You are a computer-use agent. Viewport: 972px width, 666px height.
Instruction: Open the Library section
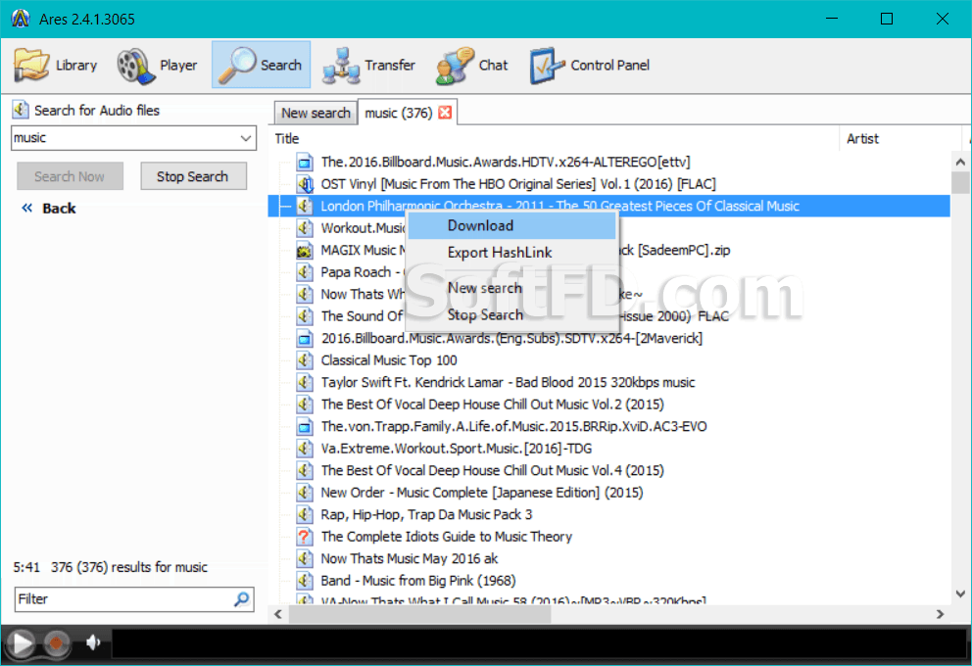(56, 65)
